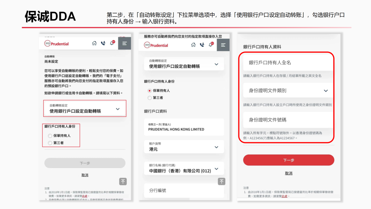
Task: Open 賬戶貨幣 港元 dropdown
Action: coord(184,147)
